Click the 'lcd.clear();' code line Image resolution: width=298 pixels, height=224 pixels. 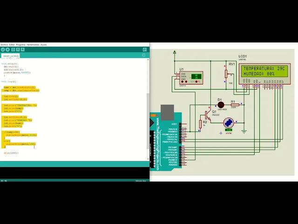(x=11, y=97)
